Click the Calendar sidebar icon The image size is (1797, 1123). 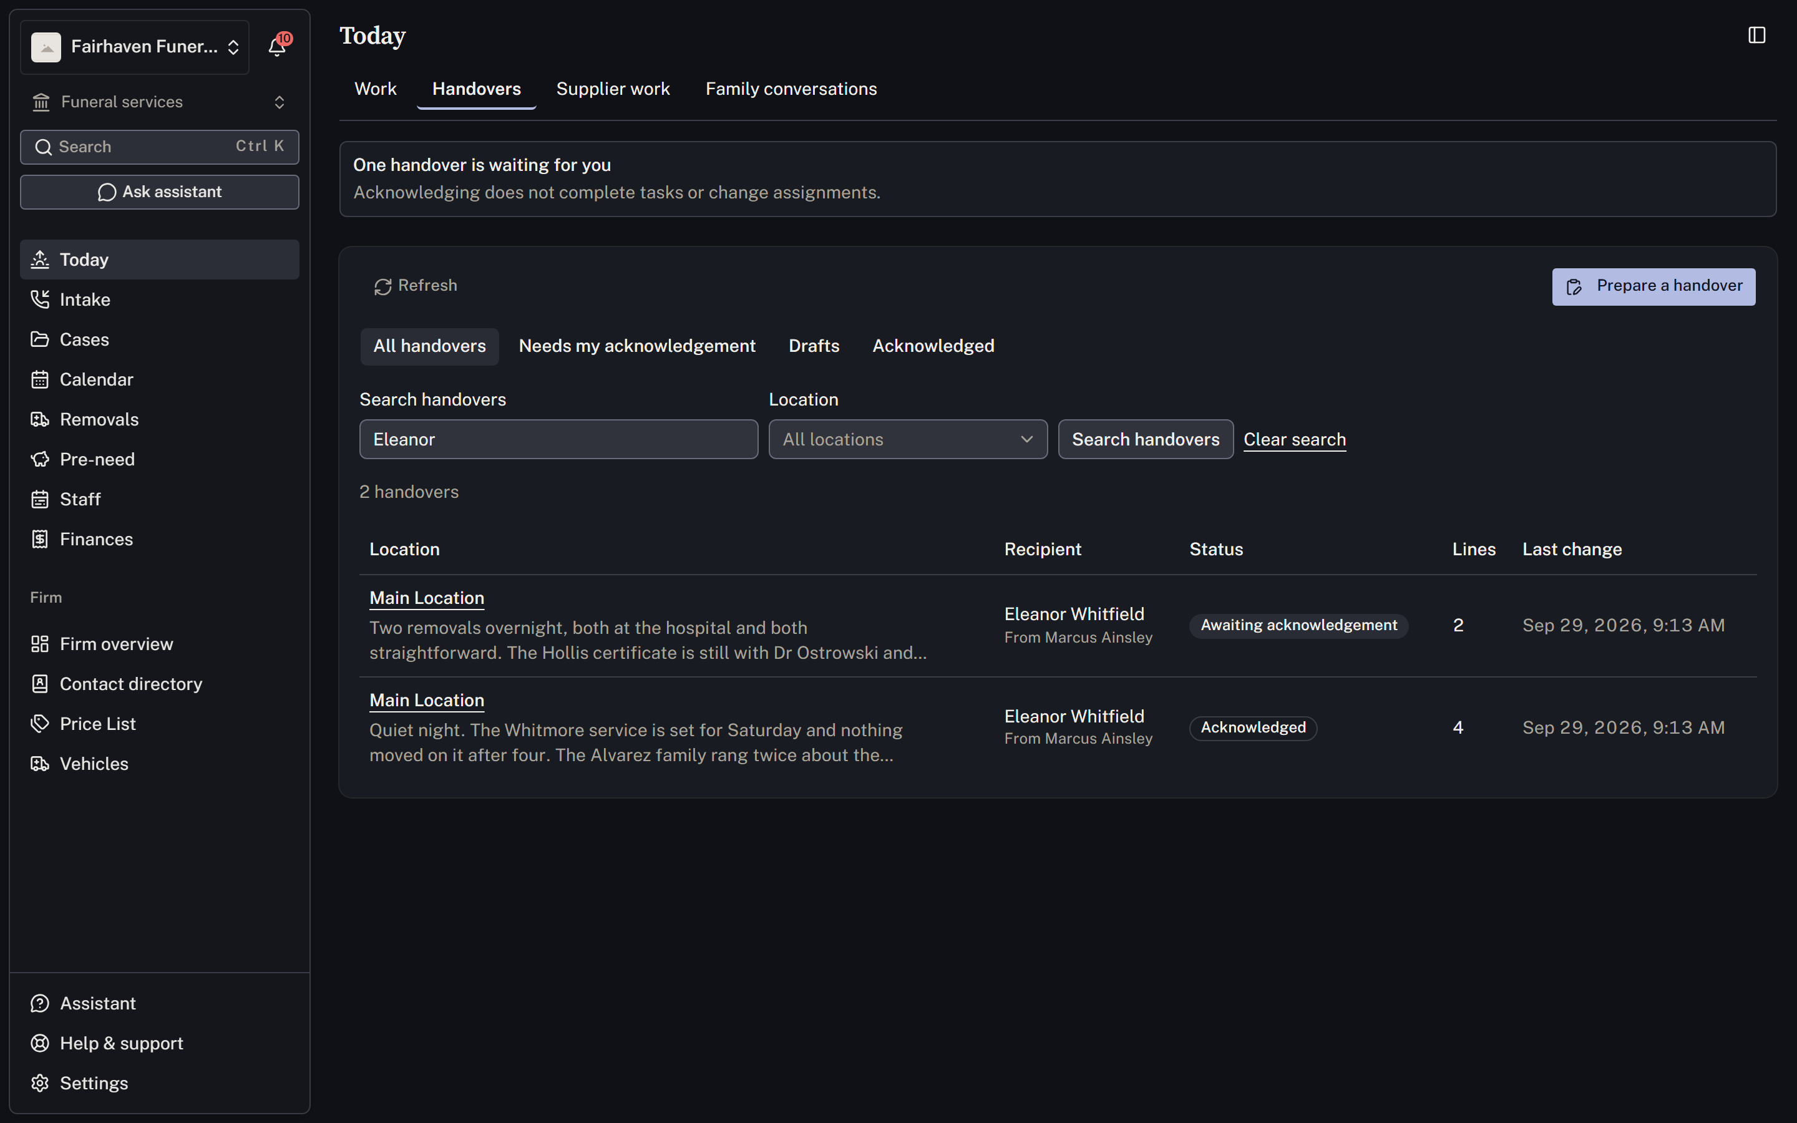(x=40, y=379)
